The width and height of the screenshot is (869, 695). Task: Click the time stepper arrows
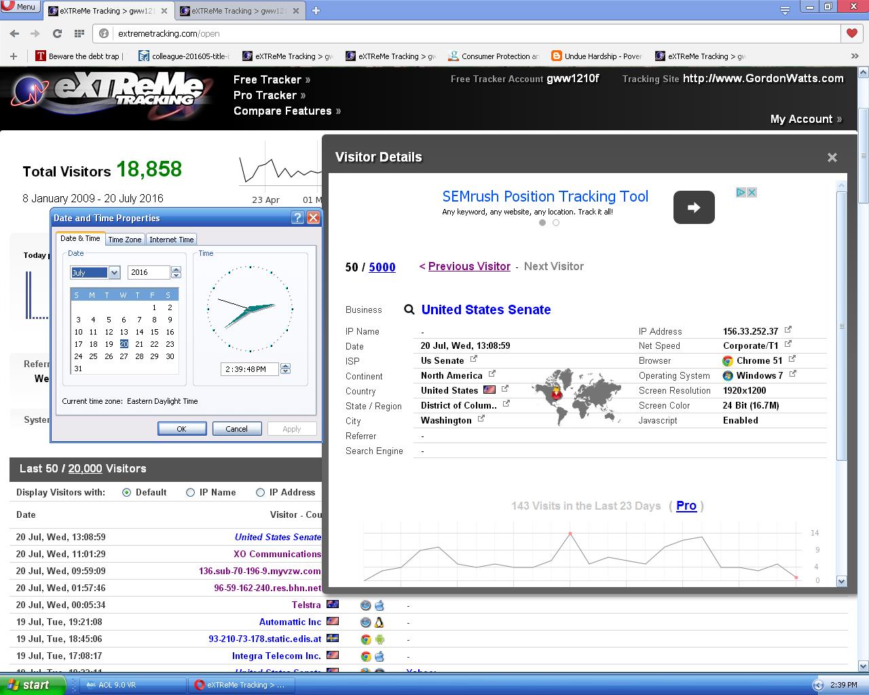tap(286, 369)
